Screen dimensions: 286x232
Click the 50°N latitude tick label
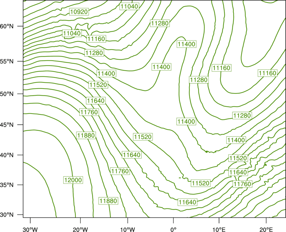tap(7, 94)
